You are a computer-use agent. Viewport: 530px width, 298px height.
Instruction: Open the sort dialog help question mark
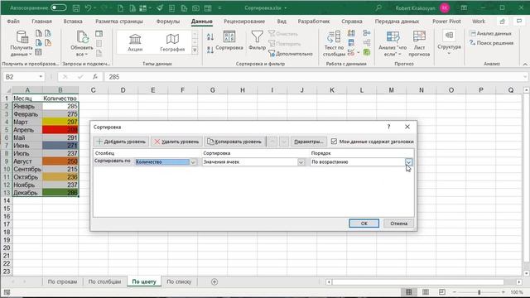388,127
